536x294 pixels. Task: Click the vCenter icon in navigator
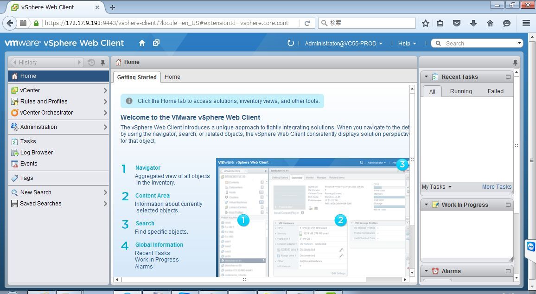(x=14, y=90)
